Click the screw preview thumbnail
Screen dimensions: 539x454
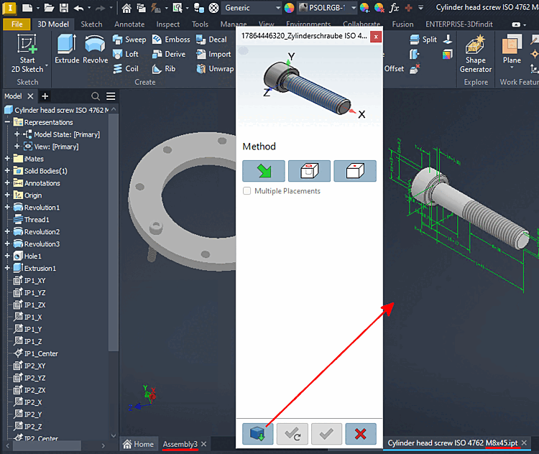(309, 86)
